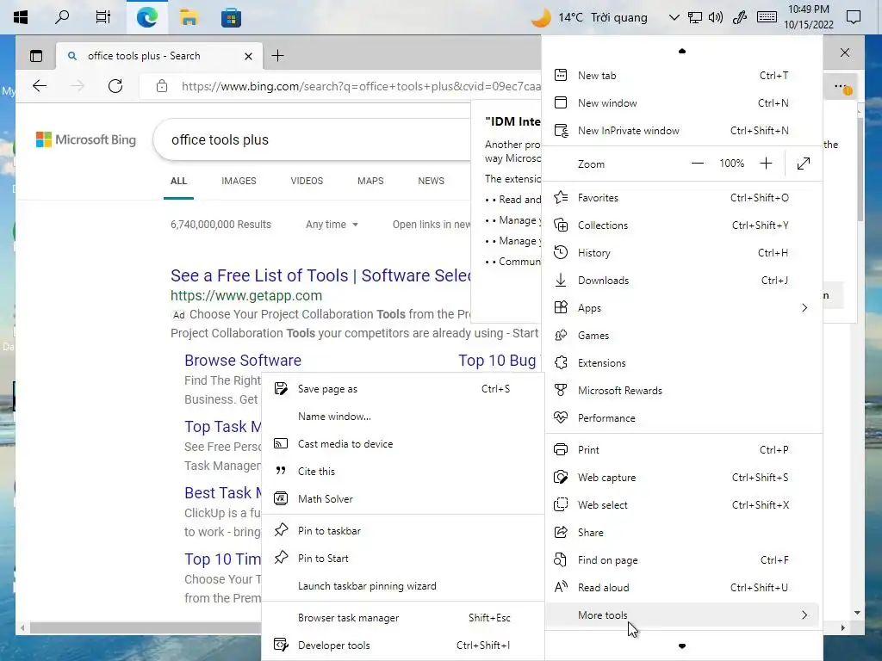Choose Pin to taskbar
The height and width of the screenshot is (661, 882).
(x=403, y=530)
